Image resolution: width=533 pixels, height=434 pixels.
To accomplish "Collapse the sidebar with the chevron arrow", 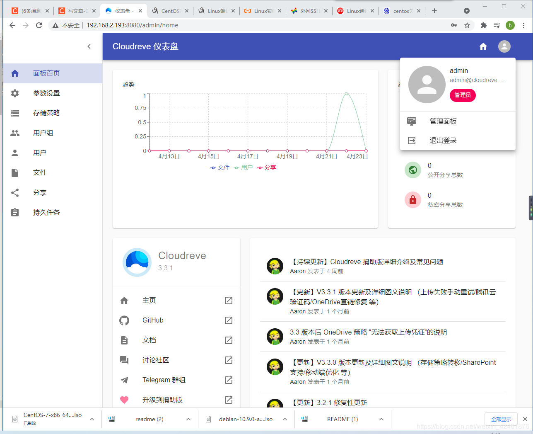I will 89,46.
